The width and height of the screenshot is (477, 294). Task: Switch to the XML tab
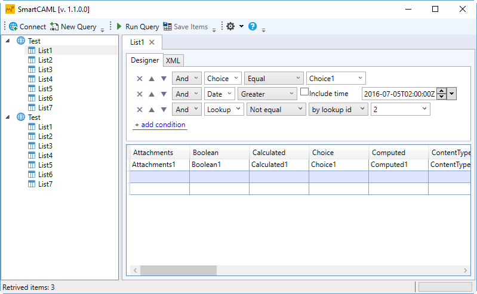[x=173, y=60]
